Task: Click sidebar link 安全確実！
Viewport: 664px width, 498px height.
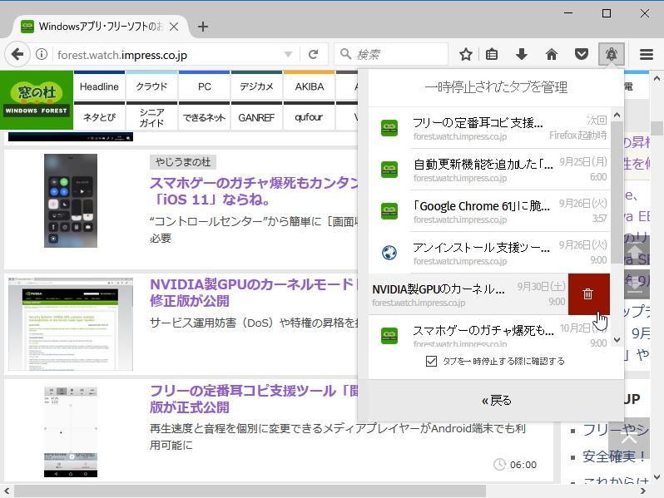Action: click(x=614, y=456)
